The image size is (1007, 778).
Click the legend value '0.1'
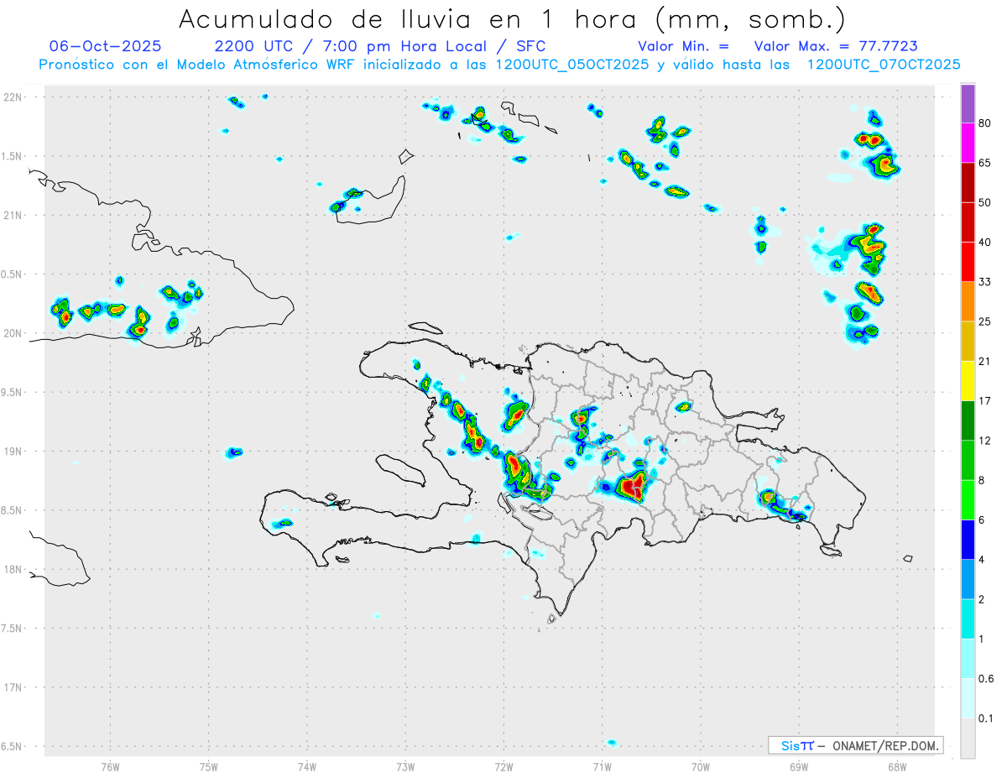987,718
